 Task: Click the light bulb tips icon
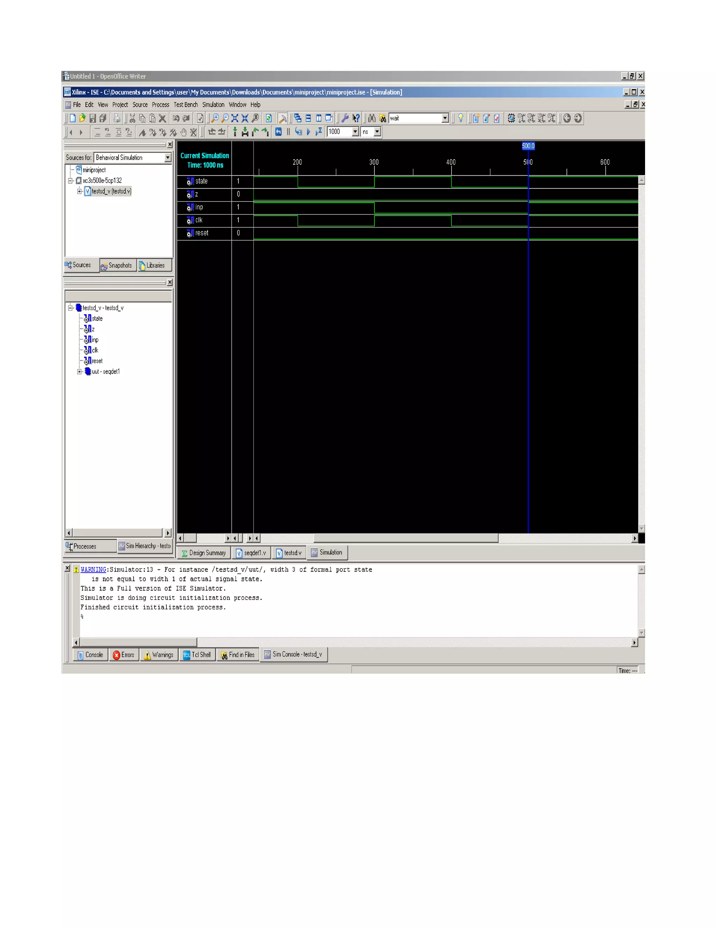click(x=461, y=118)
